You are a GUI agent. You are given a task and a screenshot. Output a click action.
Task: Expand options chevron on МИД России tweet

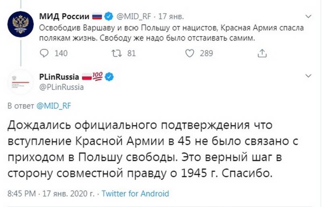pos(308,16)
